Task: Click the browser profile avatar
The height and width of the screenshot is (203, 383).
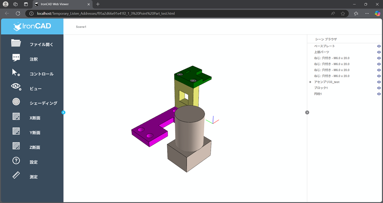Action: (x=5, y=4)
